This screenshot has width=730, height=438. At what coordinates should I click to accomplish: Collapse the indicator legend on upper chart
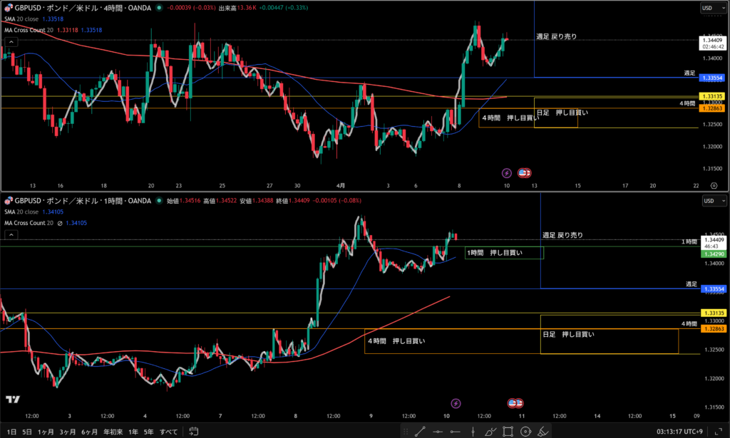click(11, 42)
